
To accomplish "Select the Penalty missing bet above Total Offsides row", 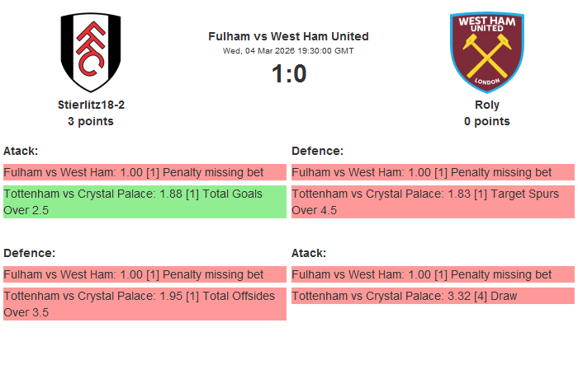I will tap(144, 274).
